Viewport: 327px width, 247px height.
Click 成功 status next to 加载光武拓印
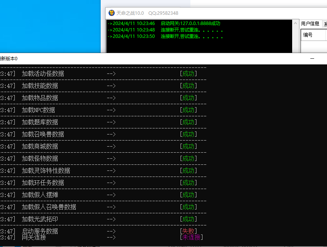tap(188, 219)
